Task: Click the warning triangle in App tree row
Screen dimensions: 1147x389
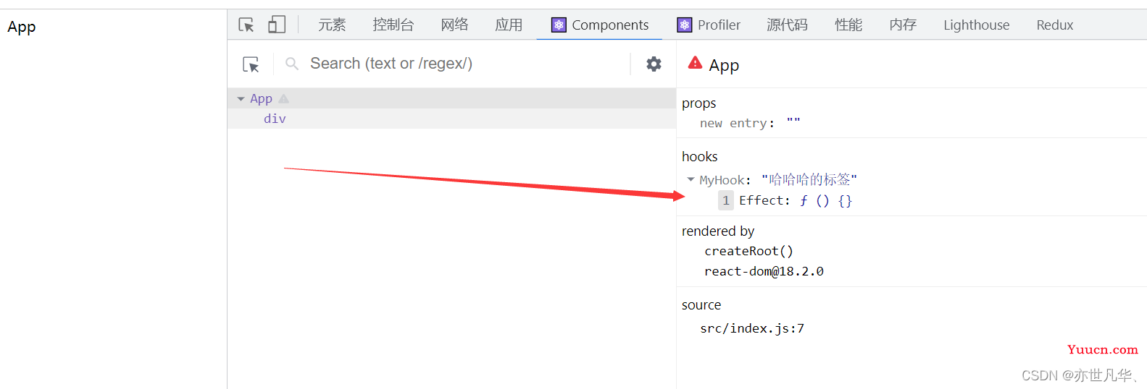Action: [284, 98]
